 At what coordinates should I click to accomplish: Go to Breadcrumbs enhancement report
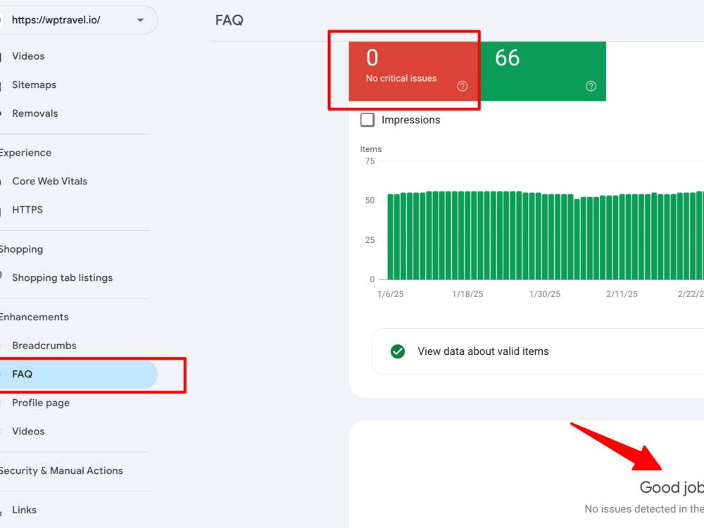pos(44,345)
